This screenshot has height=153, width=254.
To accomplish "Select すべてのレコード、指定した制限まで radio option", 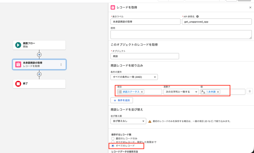I will click(113, 142).
